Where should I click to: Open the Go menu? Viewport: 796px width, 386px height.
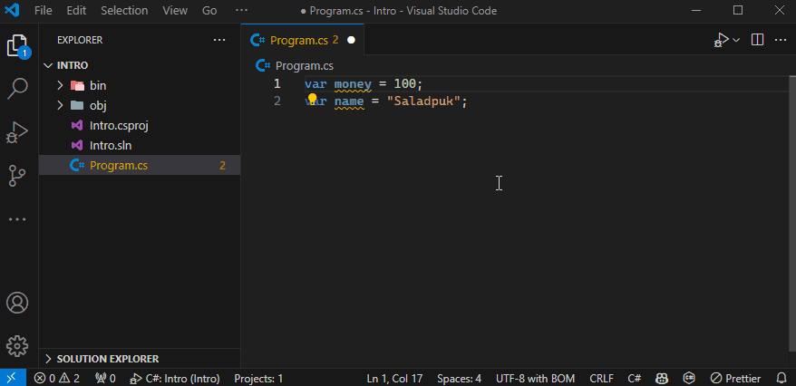pyautogui.click(x=209, y=11)
